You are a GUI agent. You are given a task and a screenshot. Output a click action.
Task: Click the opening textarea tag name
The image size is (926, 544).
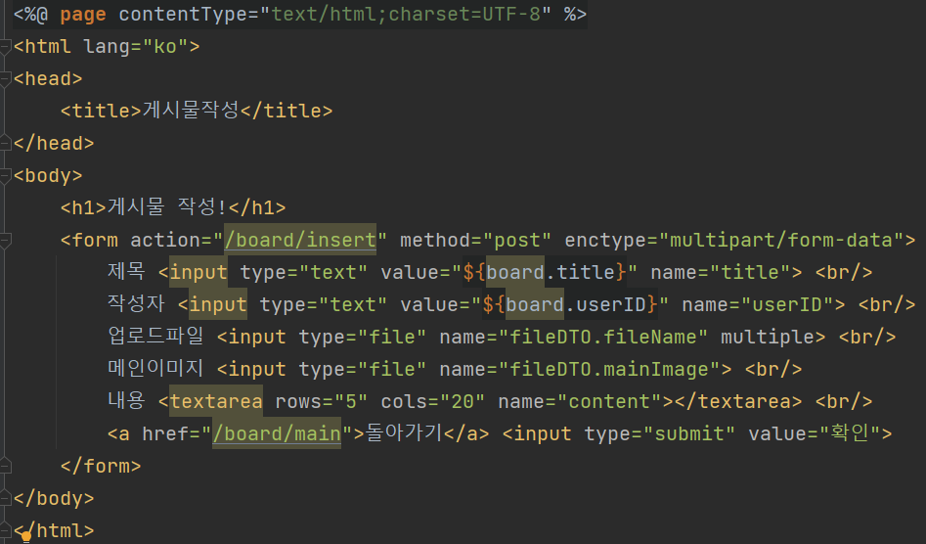click(216, 402)
